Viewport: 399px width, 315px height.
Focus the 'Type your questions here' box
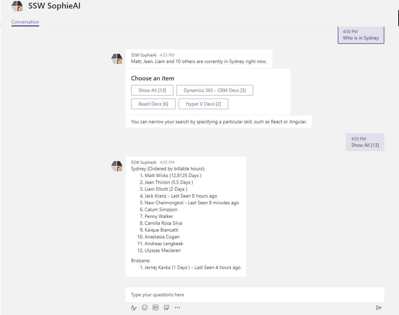coord(255,295)
